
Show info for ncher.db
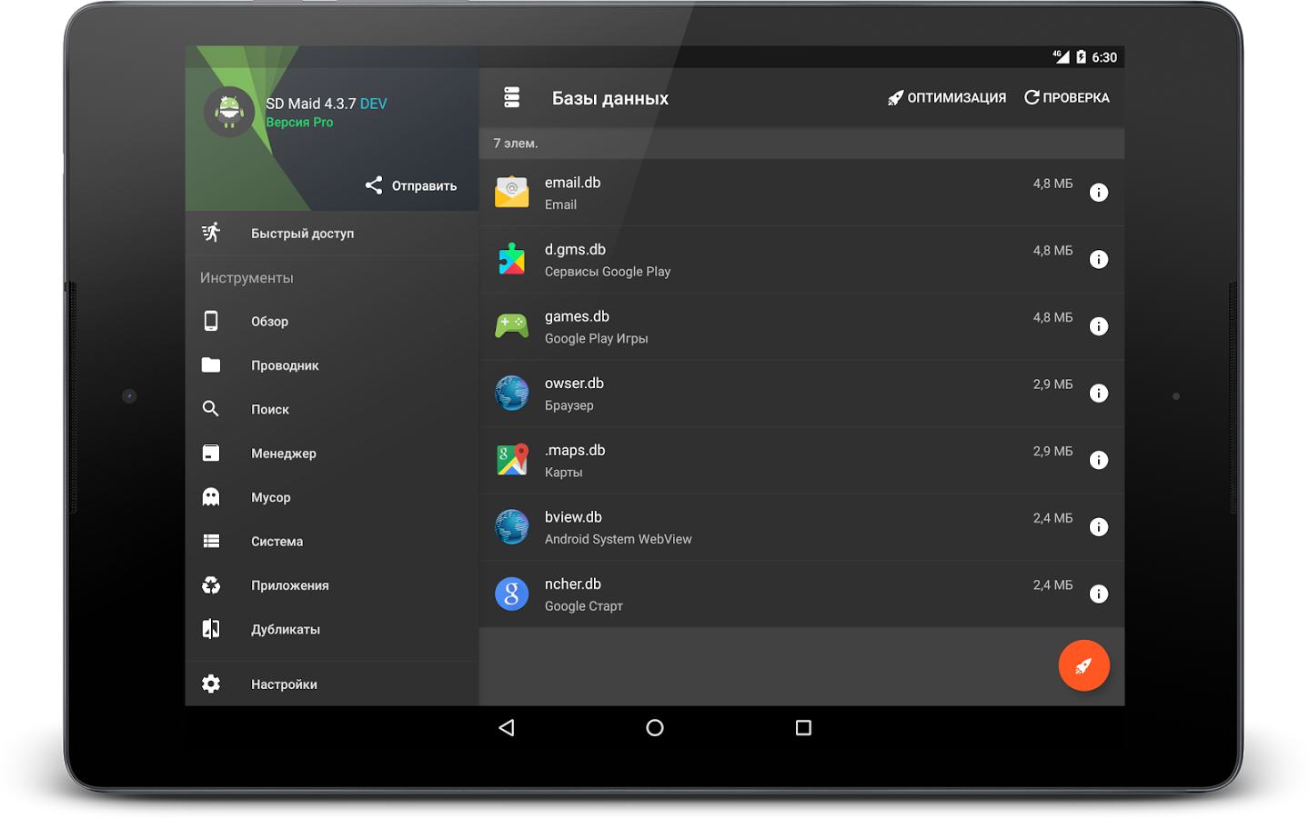click(x=1099, y=594)
